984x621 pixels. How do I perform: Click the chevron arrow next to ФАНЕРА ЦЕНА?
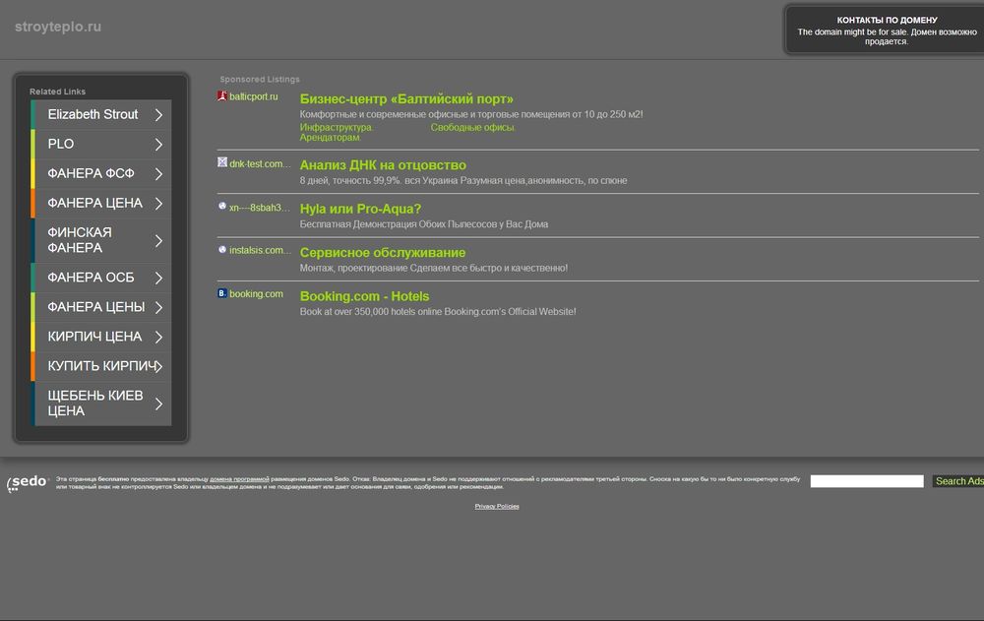click(x=158, y=204)
